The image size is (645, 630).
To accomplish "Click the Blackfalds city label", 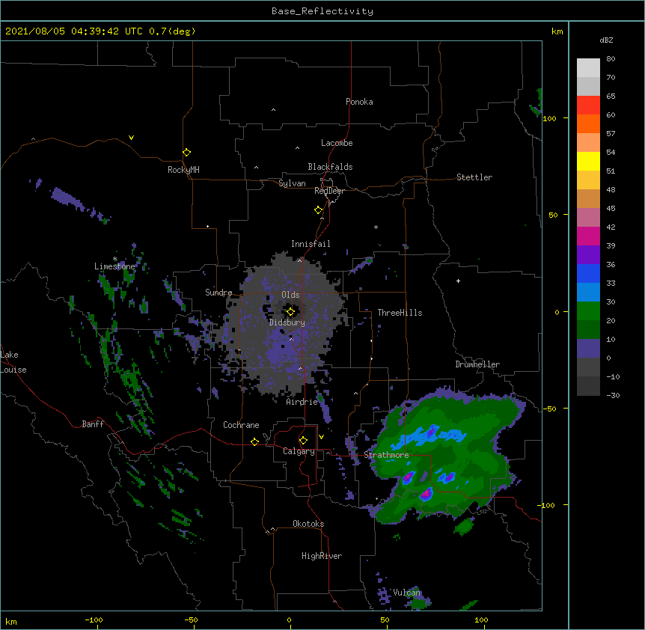I will (330, 167).
